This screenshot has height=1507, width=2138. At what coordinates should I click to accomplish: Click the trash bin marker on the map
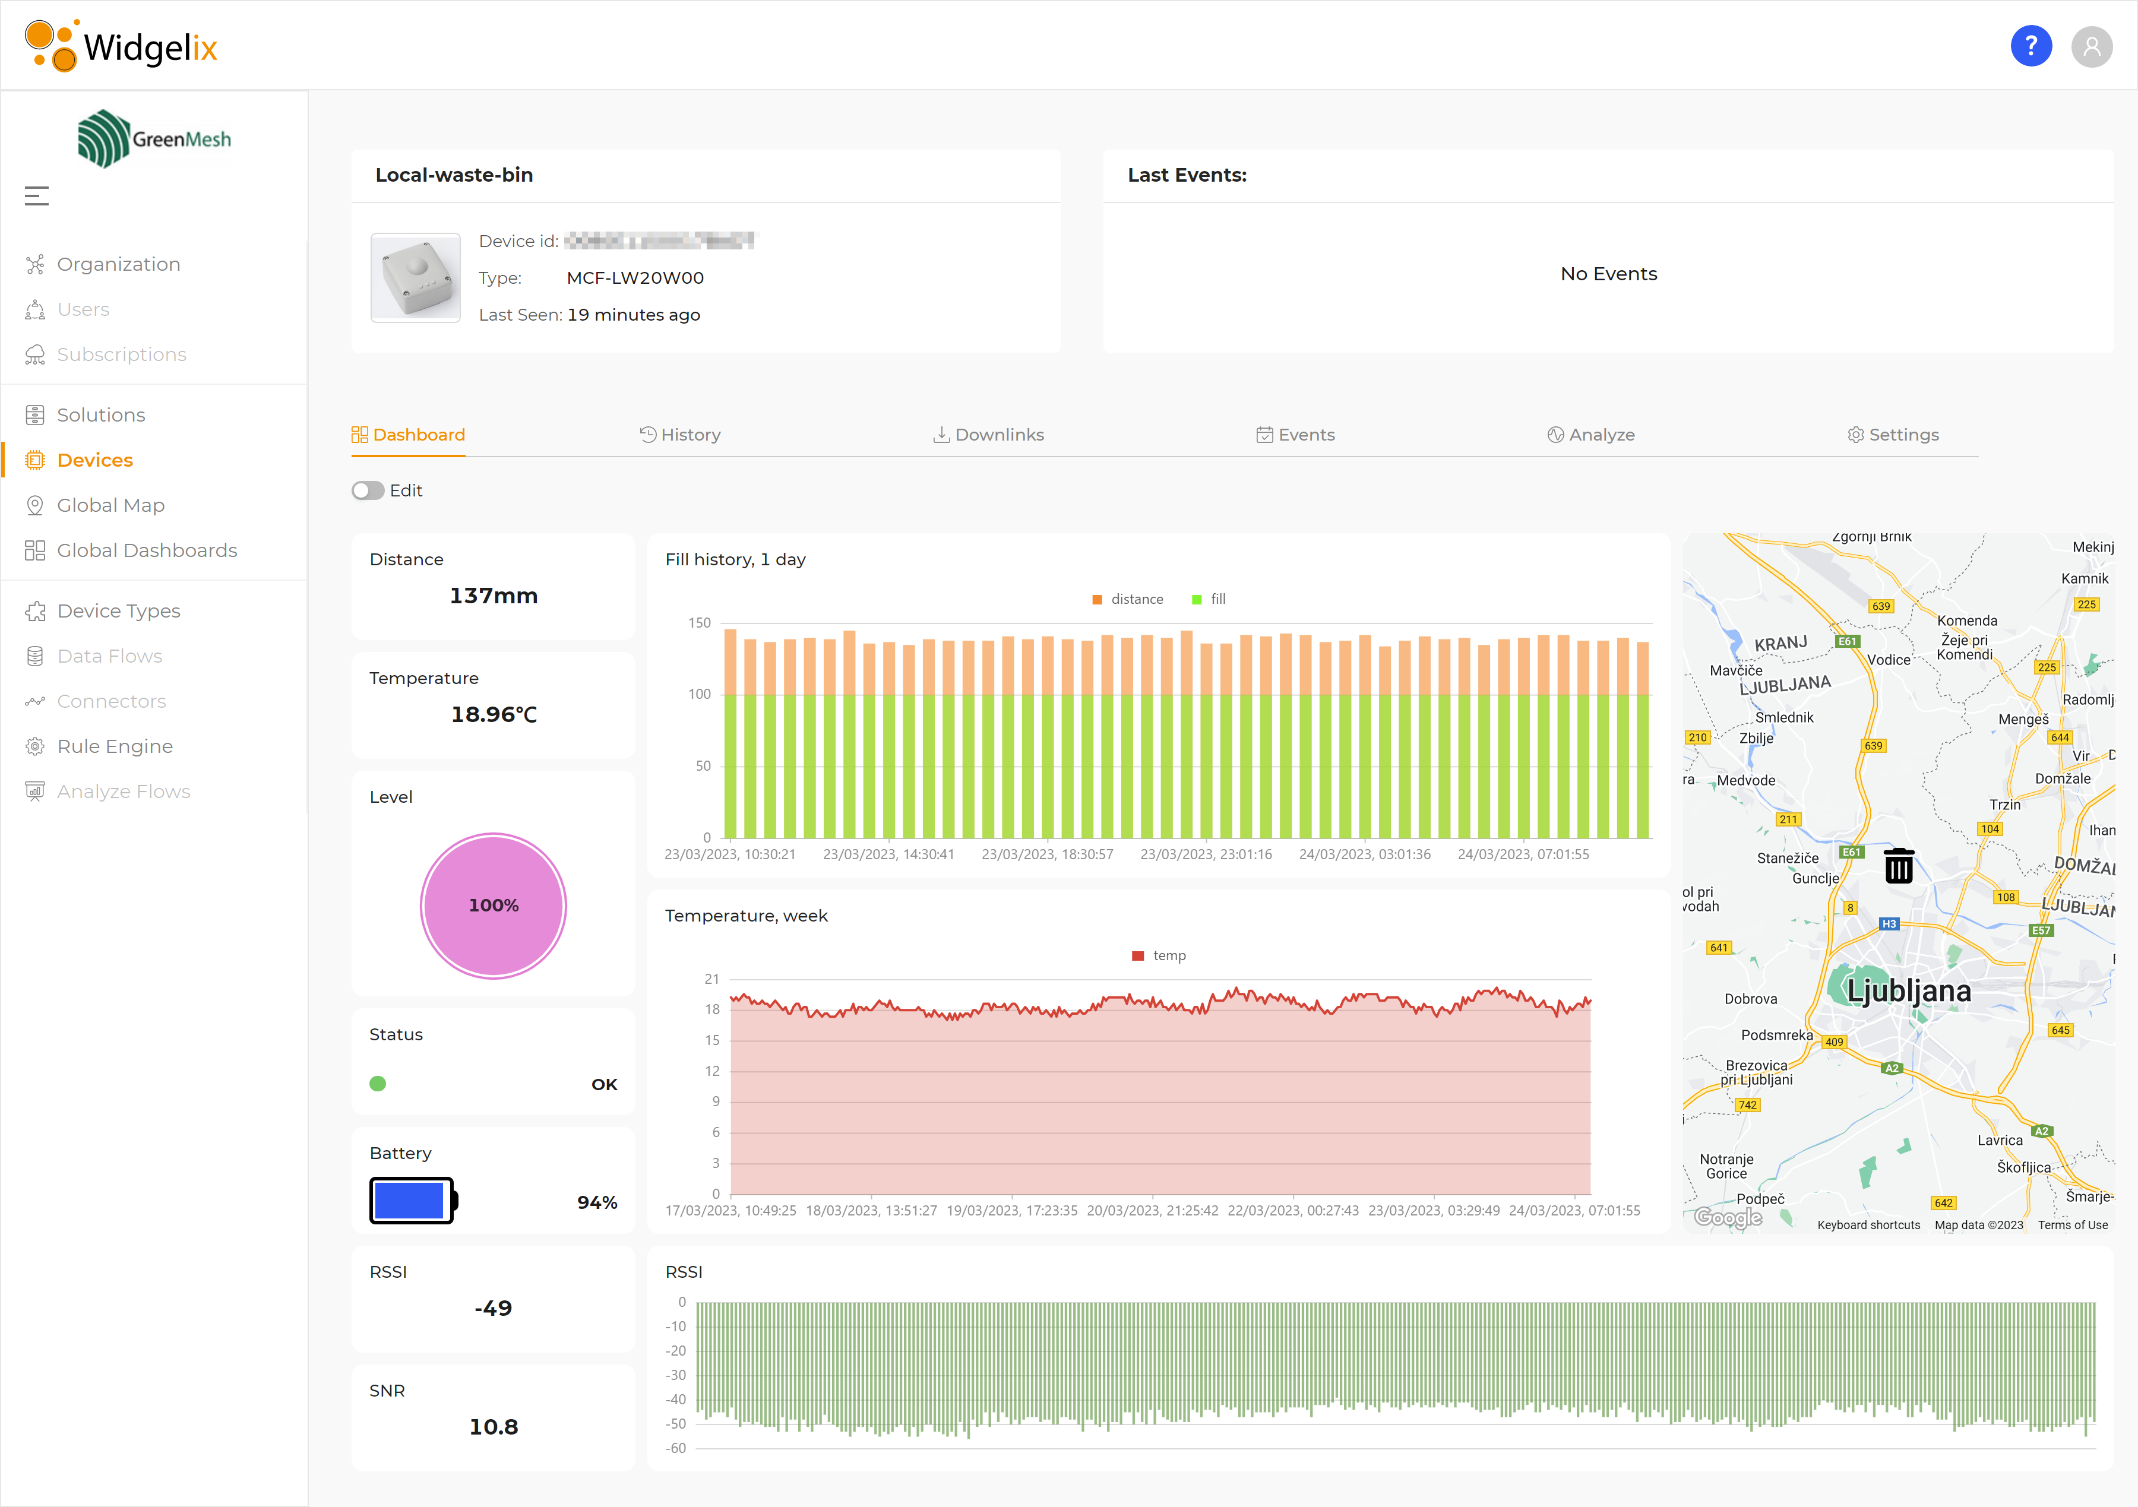[1897, 866]
